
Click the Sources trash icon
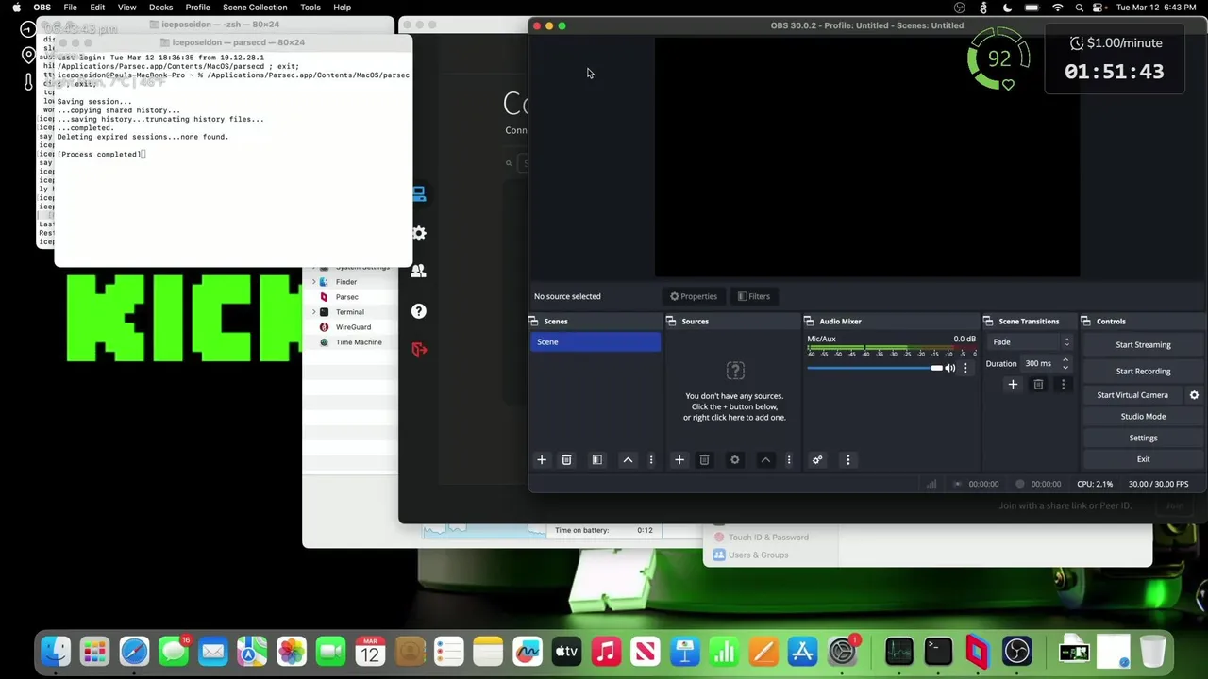tap(704, 460)
